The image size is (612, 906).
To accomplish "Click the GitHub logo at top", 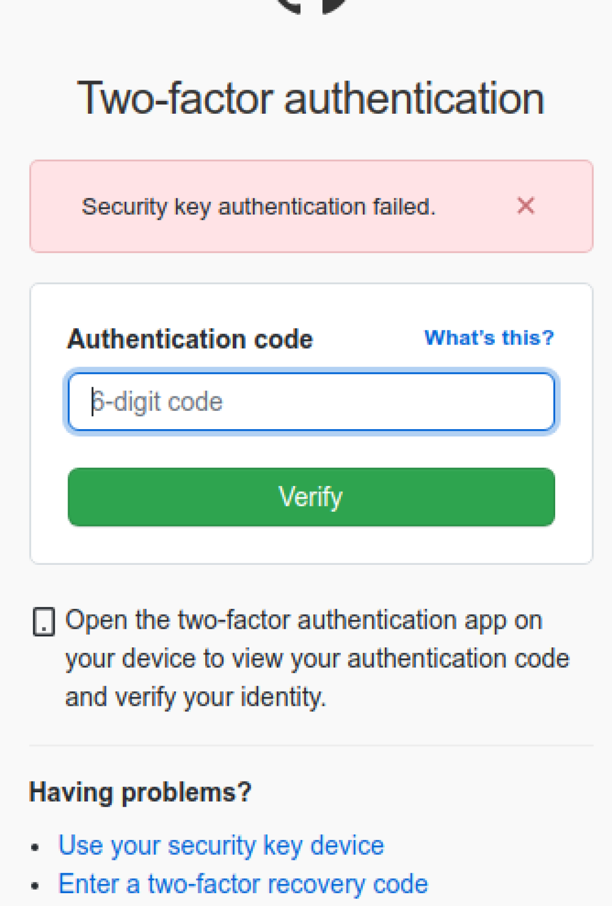I will [x=311, y=5].
